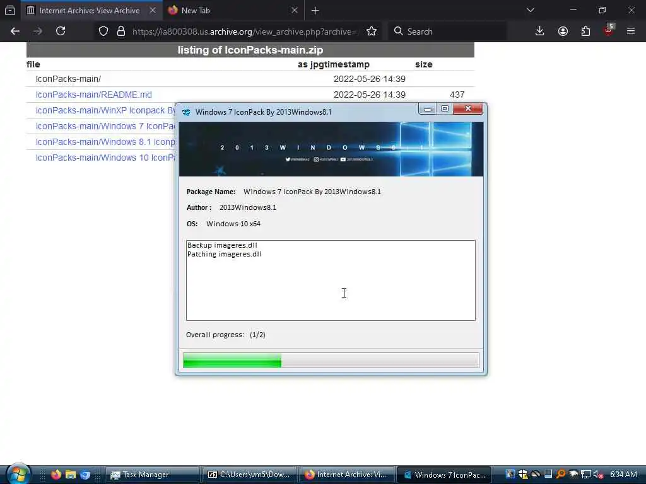Open the Firefox downloads panel
The height and width of the screenshot is (484, 646).
540,32
